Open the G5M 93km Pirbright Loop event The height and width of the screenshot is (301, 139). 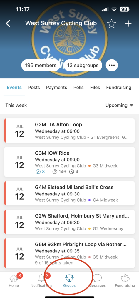point(69,253)
